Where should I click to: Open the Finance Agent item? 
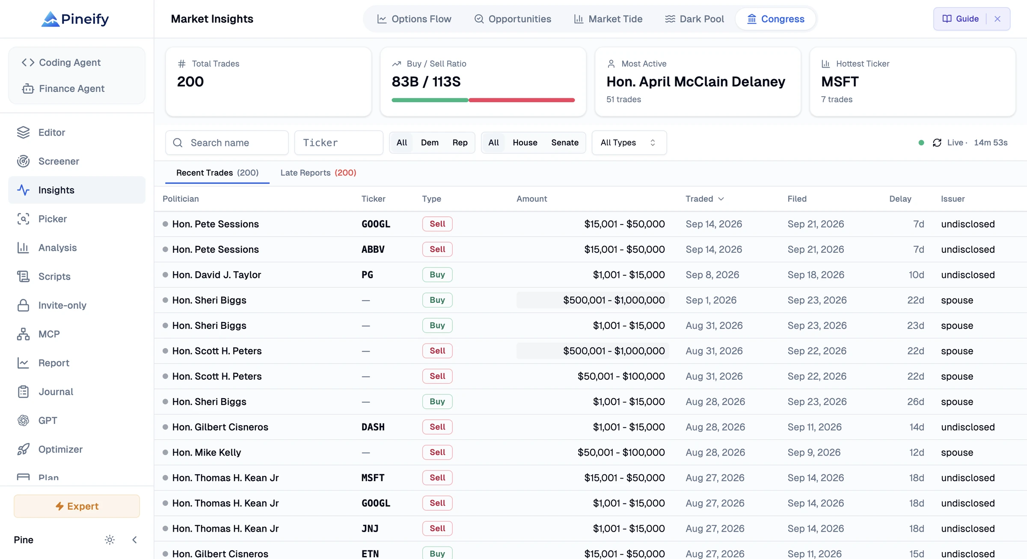(x=63, y=89)
